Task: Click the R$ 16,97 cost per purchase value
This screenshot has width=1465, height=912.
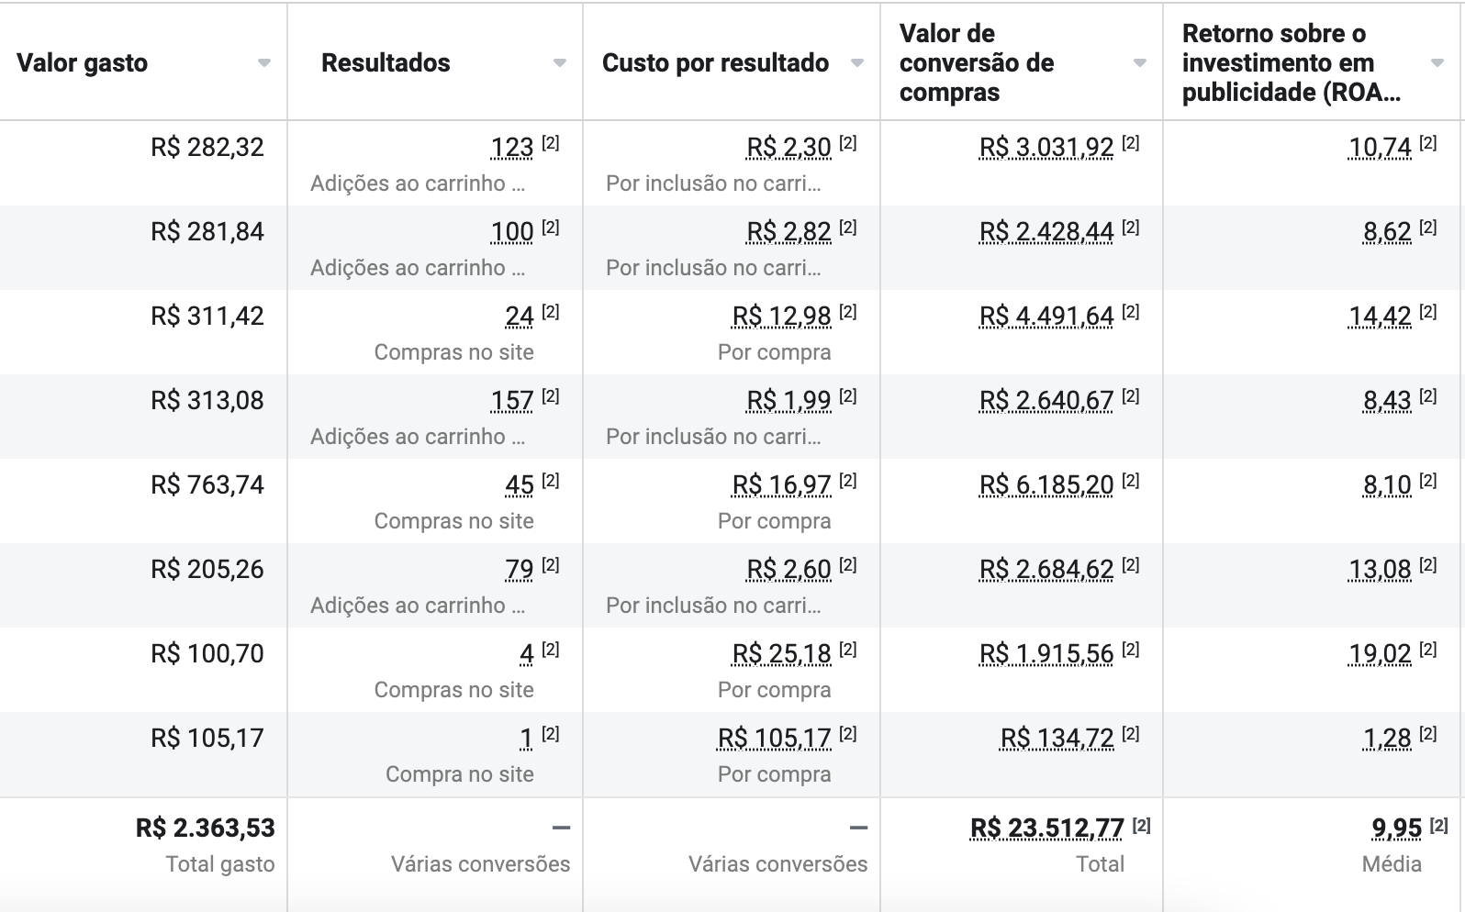Action: coord(781,485)
